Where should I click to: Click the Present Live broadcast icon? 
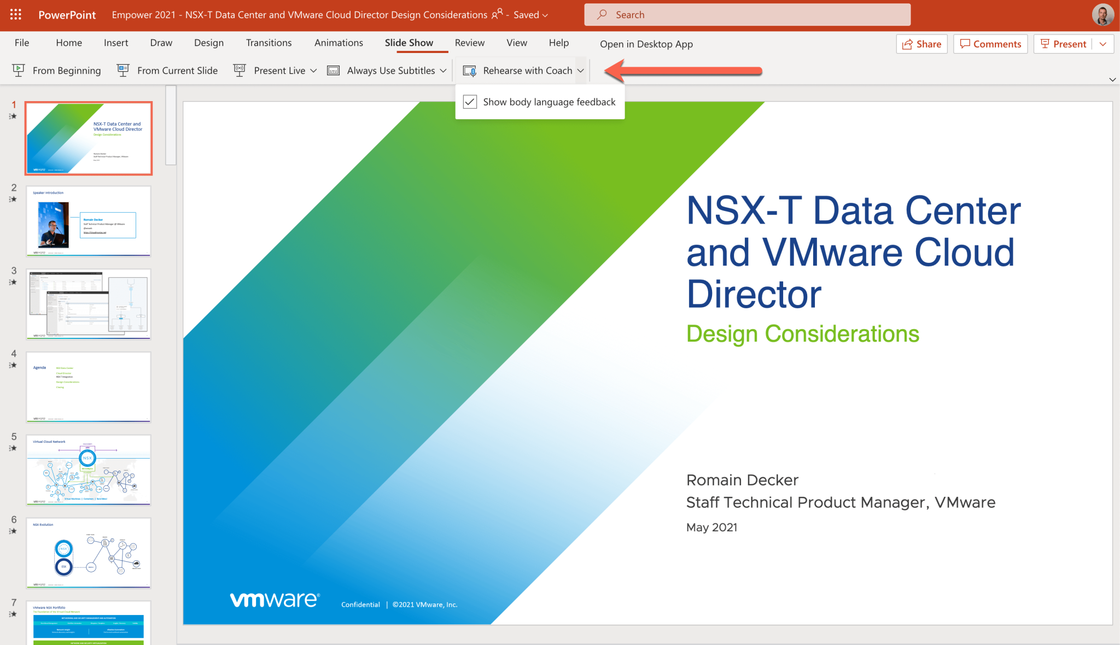click(240, 71)
